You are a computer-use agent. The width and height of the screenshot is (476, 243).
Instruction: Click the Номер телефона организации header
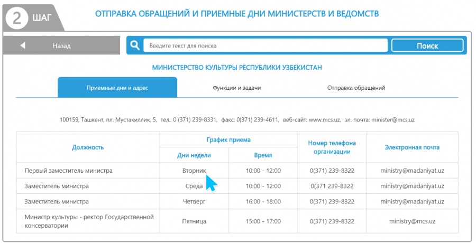pyautogui.click(x=332, y=147)
